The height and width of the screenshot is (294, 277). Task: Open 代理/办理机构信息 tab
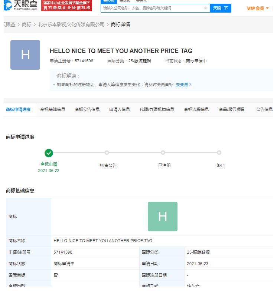(x=157, y=109)
